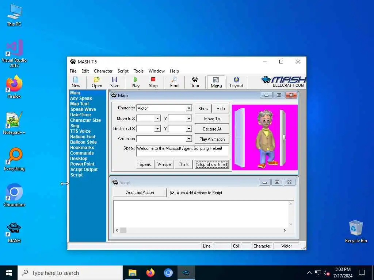Select the MASH desktop shortcut
Image resolution: width=374 pixels, height=280 pixels.
tap(14, 232)
